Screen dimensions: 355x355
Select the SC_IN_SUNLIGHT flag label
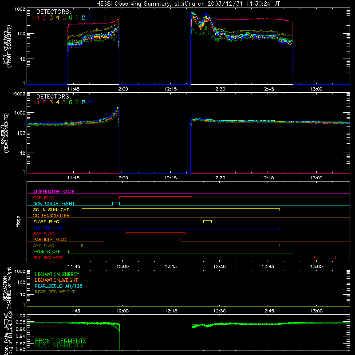click(51, 209)
